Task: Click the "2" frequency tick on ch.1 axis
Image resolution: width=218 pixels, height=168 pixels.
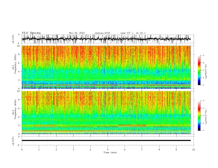Action: (x=19, y=80)
